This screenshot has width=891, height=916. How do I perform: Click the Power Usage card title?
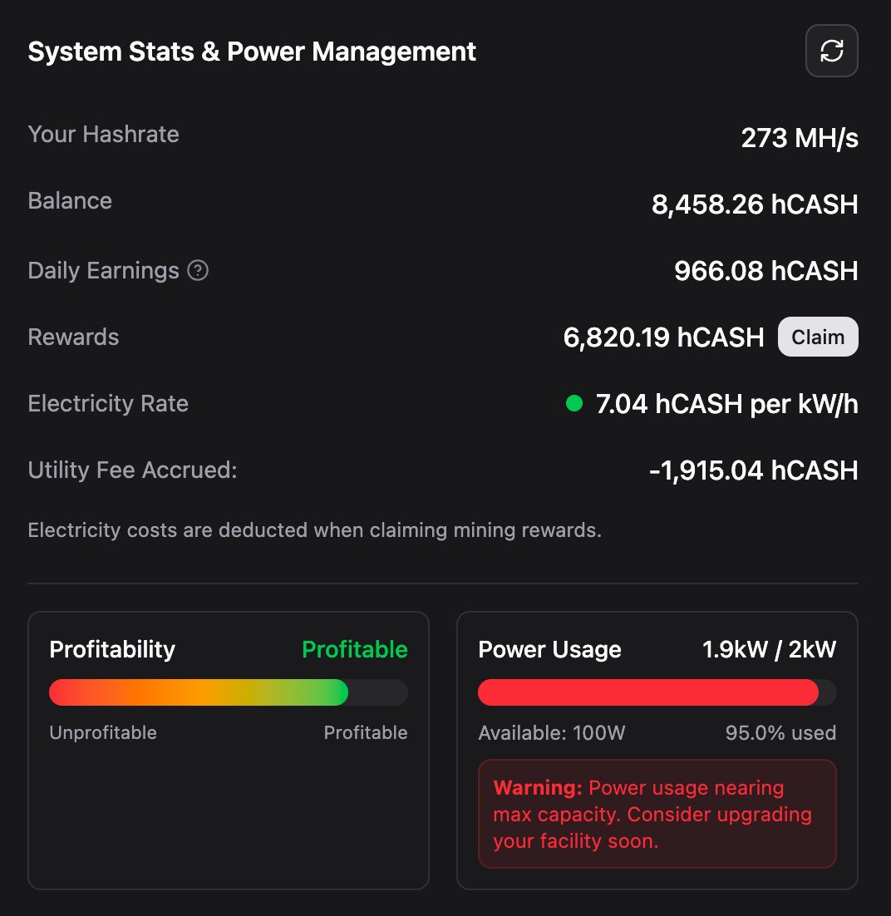549,650
